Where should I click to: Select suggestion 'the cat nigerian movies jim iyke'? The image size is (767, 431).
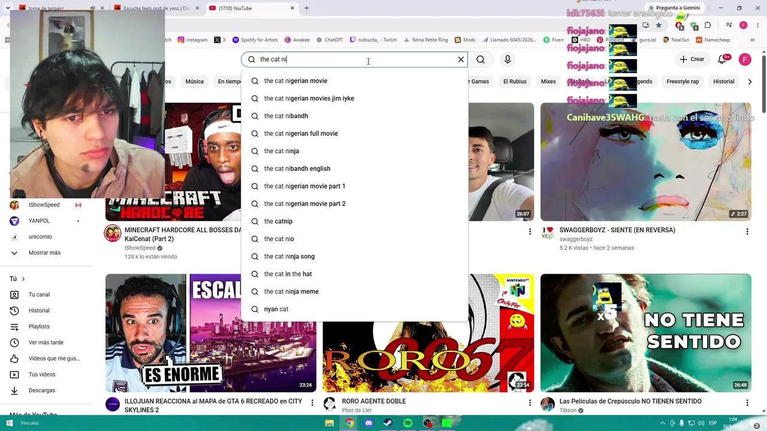pyautogui.click(x=354, y=98)
